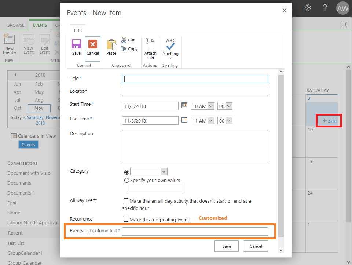352x265 pixels.
Task: Open the help question mark icon
Action: tap(325, 8)
